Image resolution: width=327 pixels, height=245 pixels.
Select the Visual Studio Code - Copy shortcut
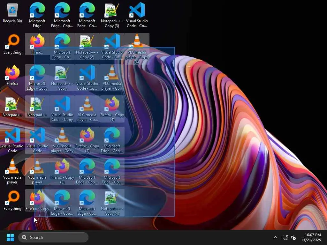[62, 109]
